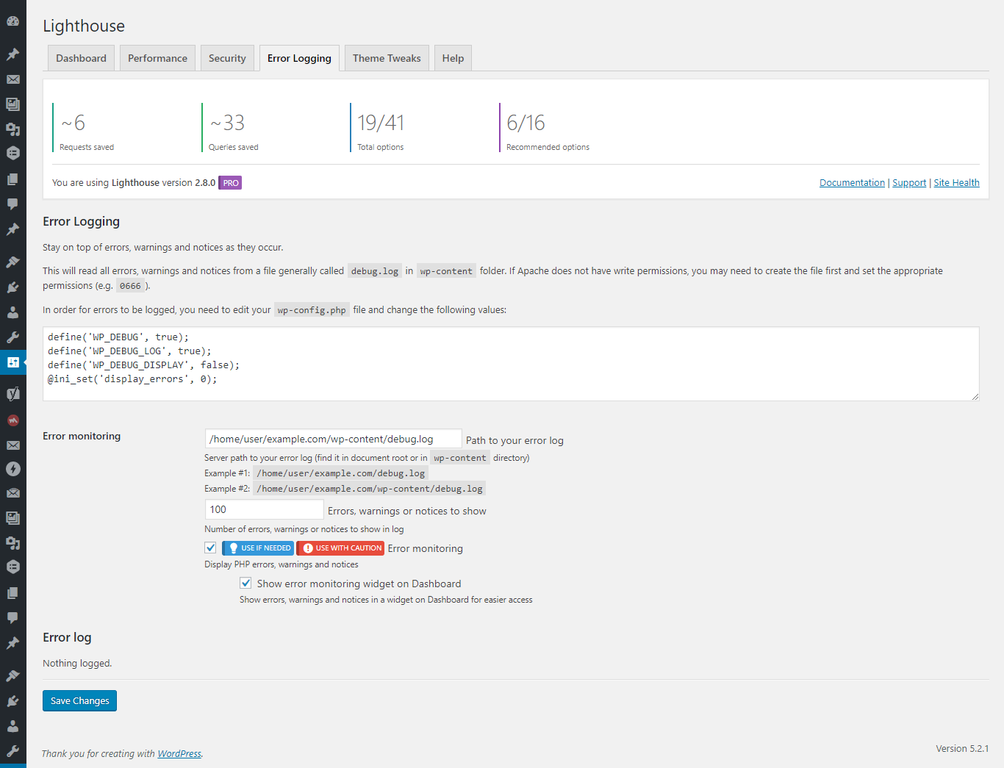The height and width of the screenshot is (768, 1004).
Task: Click the blue 'Use if needed' lightbulb badge
Action: point(258,548)
